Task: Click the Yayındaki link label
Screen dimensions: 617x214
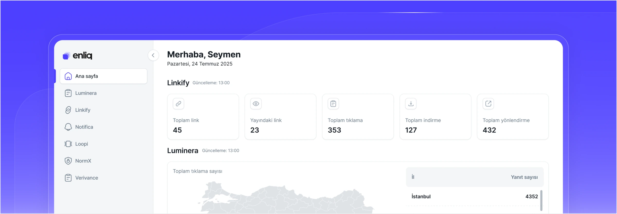Action: pos(266,120)
